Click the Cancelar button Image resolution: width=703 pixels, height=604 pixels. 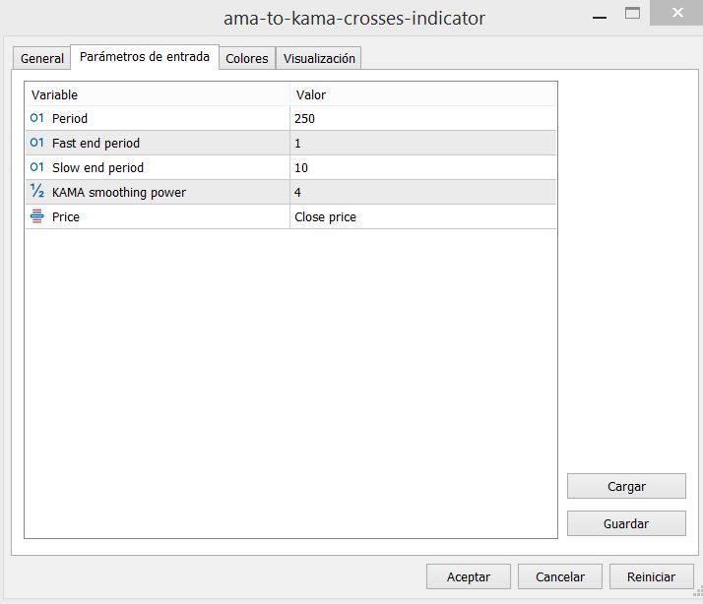559,576
